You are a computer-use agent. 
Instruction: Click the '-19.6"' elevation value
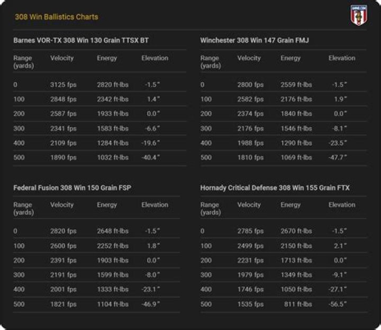pos(151,143)
